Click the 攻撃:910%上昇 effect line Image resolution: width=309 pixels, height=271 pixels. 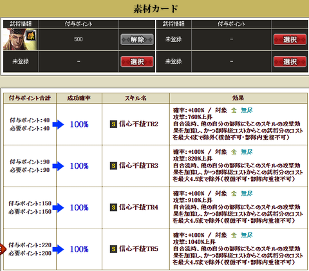tap(192, 200)
